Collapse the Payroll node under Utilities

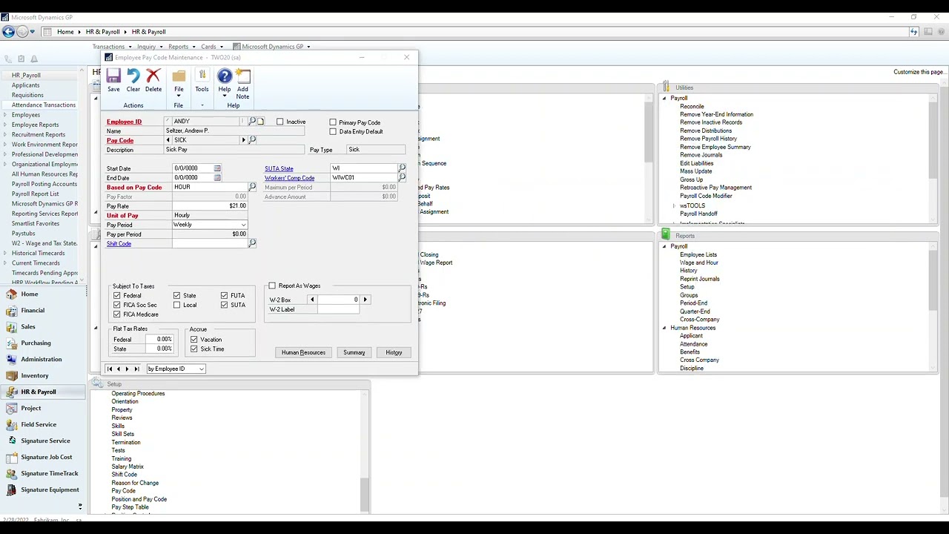coord(664,98)
